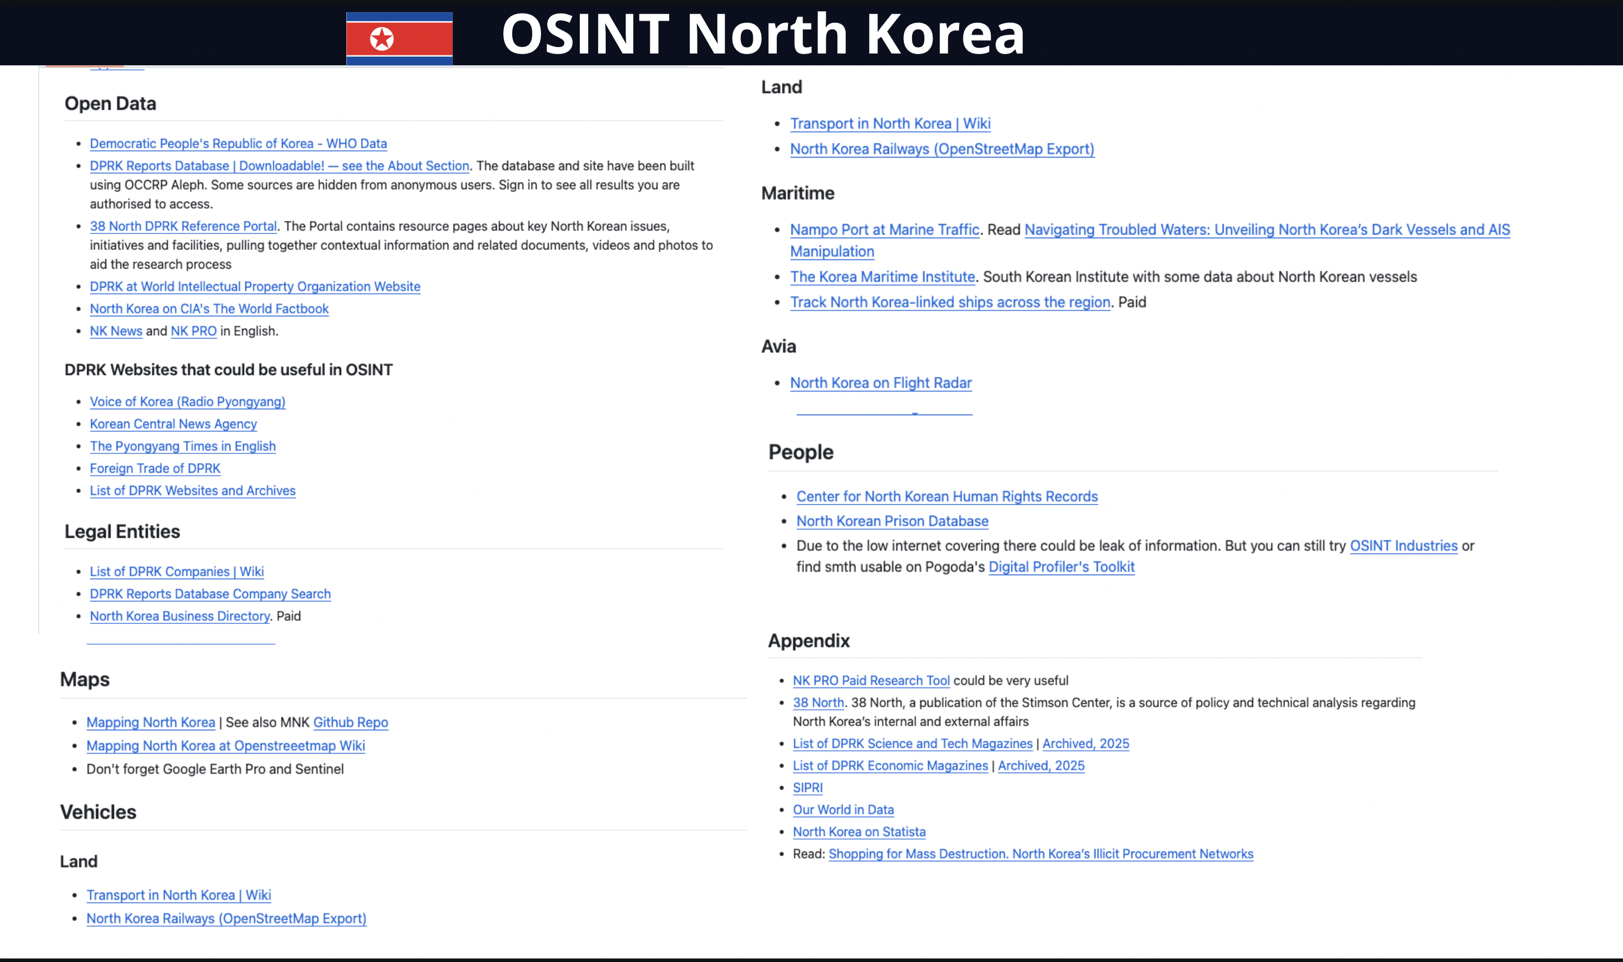The image size is (1623, 962).
Task: Open DPRK at World Intellectual Property Organization Website
Action: [255, 286]
